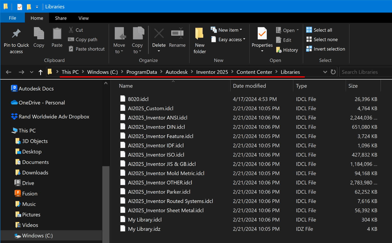The height and width of the screenshot is (243, 392).
Task: Go forward with the right arrow
Action: pos(21,72)
